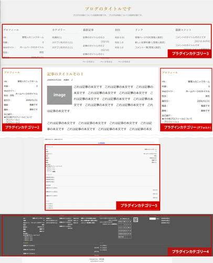Click the プロフィール heading in the left sidebar
The height and width of the screenshot is (263, 213).
coord(12,73)
